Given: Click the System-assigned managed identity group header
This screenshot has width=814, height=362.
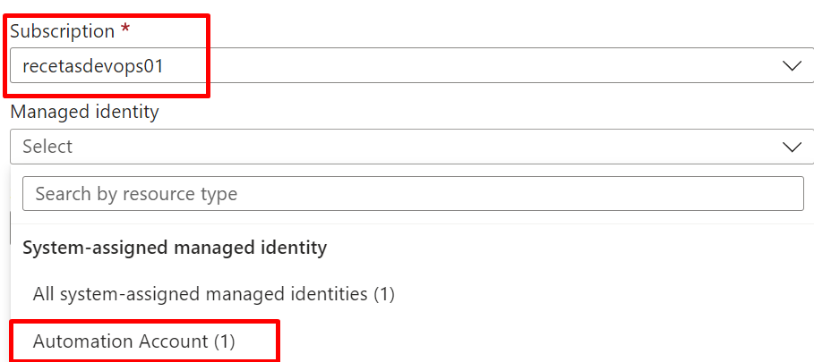Looking at the screenshot, I should [175, 248].
